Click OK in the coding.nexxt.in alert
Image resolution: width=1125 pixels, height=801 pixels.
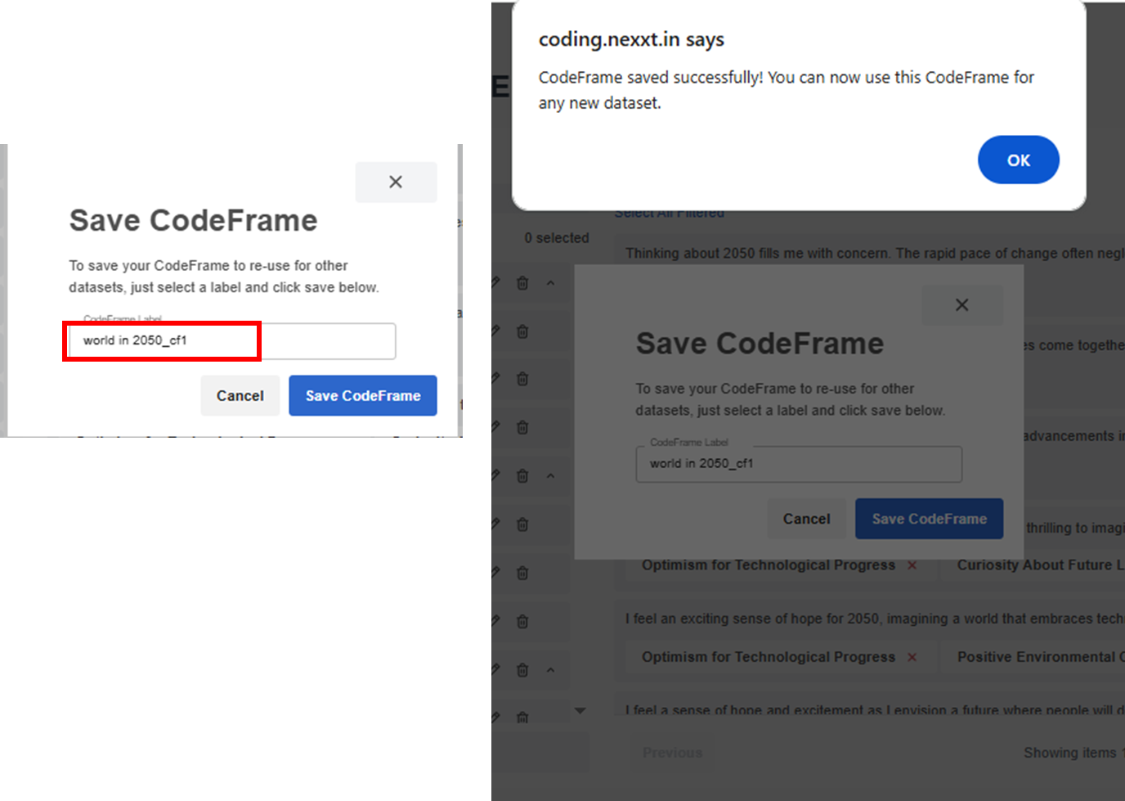(x=1018, y=160)
